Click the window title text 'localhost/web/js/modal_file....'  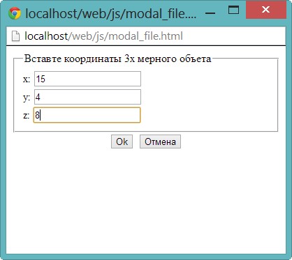tap(110, 13)
